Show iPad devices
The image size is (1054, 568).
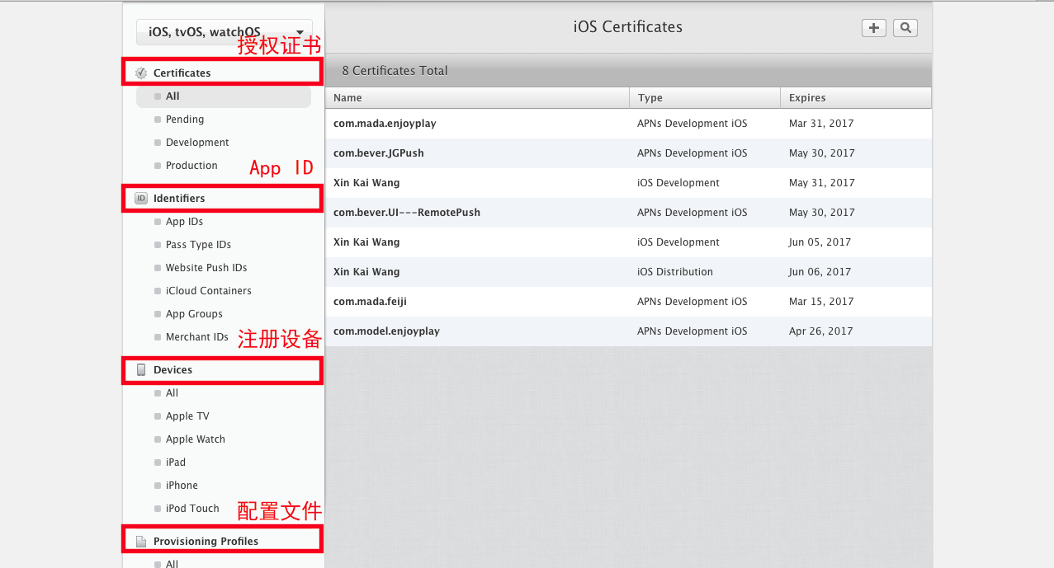[175, 462]
